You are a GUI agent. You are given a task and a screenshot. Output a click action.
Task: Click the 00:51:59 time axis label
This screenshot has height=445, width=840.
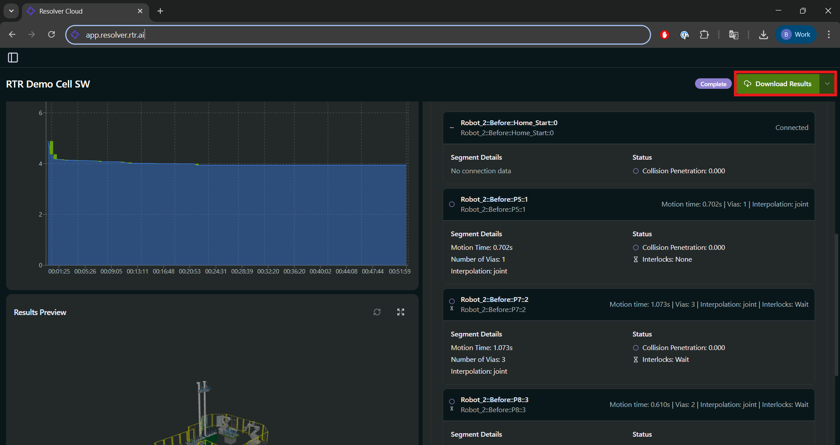pos(399,271)
